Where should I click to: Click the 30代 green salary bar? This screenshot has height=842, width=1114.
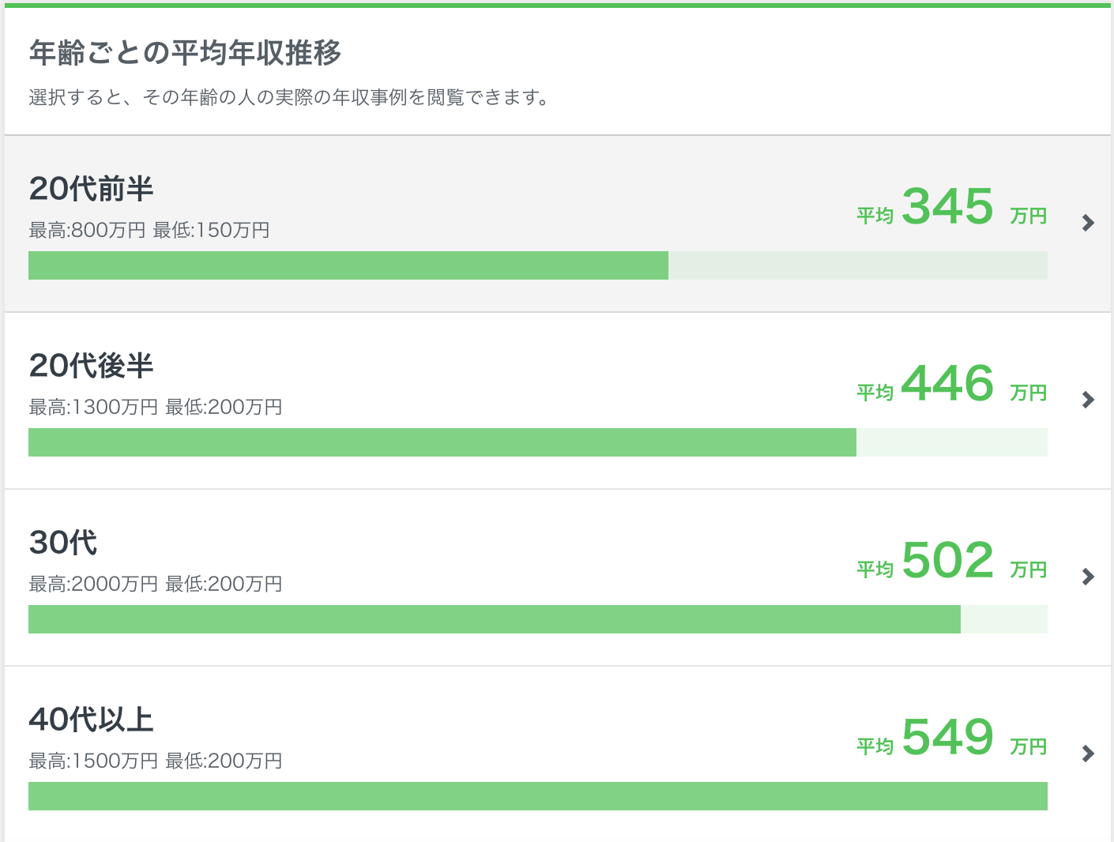coord(494,619)
